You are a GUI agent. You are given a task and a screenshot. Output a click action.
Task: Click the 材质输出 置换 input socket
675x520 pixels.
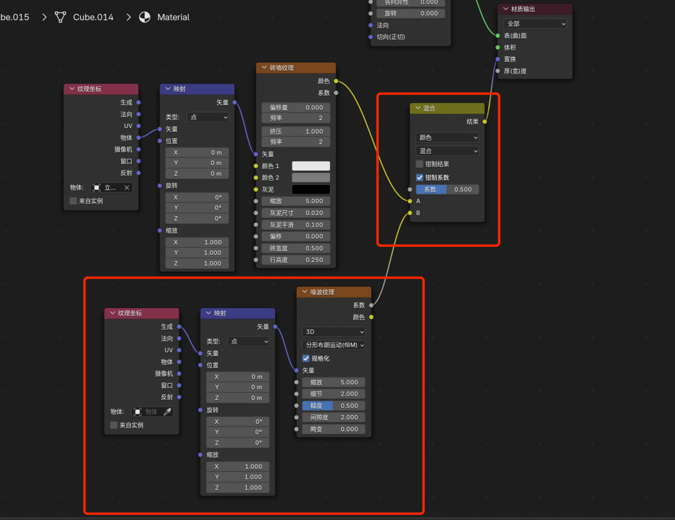point(497,59)
